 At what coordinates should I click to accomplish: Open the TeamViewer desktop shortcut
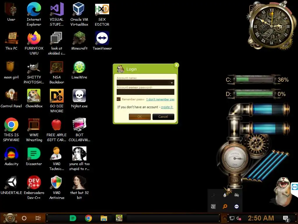coord(102,41)
